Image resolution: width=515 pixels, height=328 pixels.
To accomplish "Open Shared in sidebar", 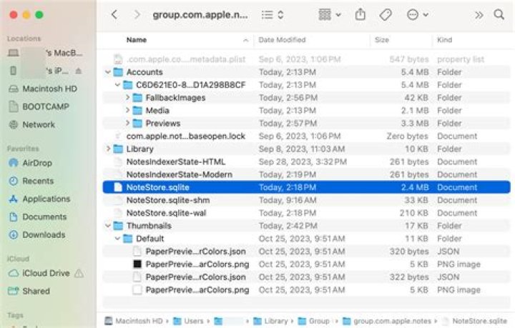I will [29, 291].
